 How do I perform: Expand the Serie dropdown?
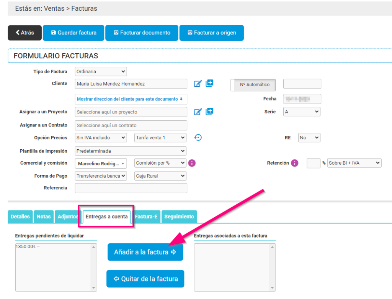click(302, 112)
